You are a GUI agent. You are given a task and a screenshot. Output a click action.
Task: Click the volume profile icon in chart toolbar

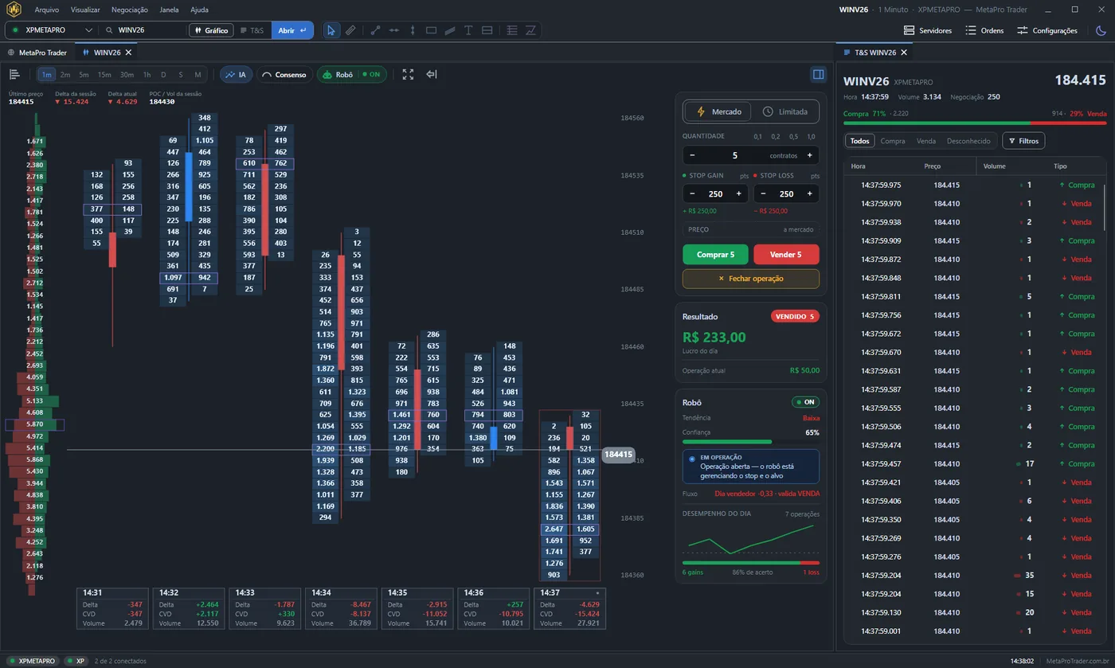[14, 74]
